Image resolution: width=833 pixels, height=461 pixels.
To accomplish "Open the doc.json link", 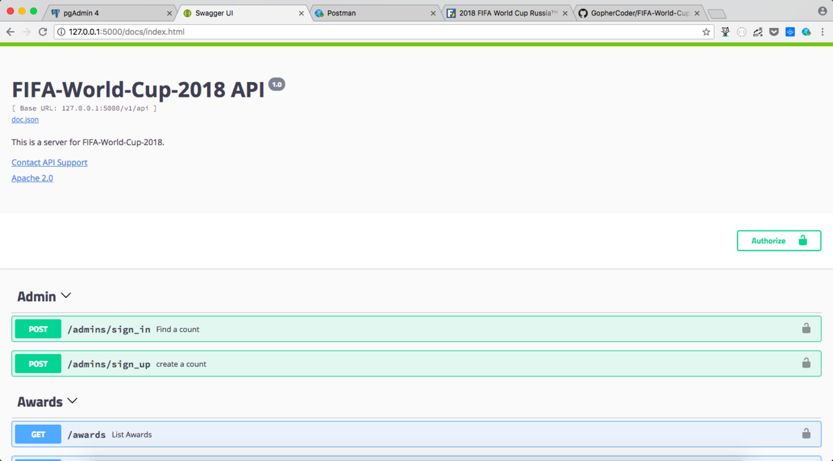I will pos(25,119).
